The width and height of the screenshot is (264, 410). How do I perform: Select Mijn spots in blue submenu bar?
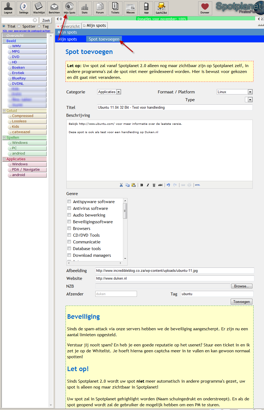click(x=67, y=39)
